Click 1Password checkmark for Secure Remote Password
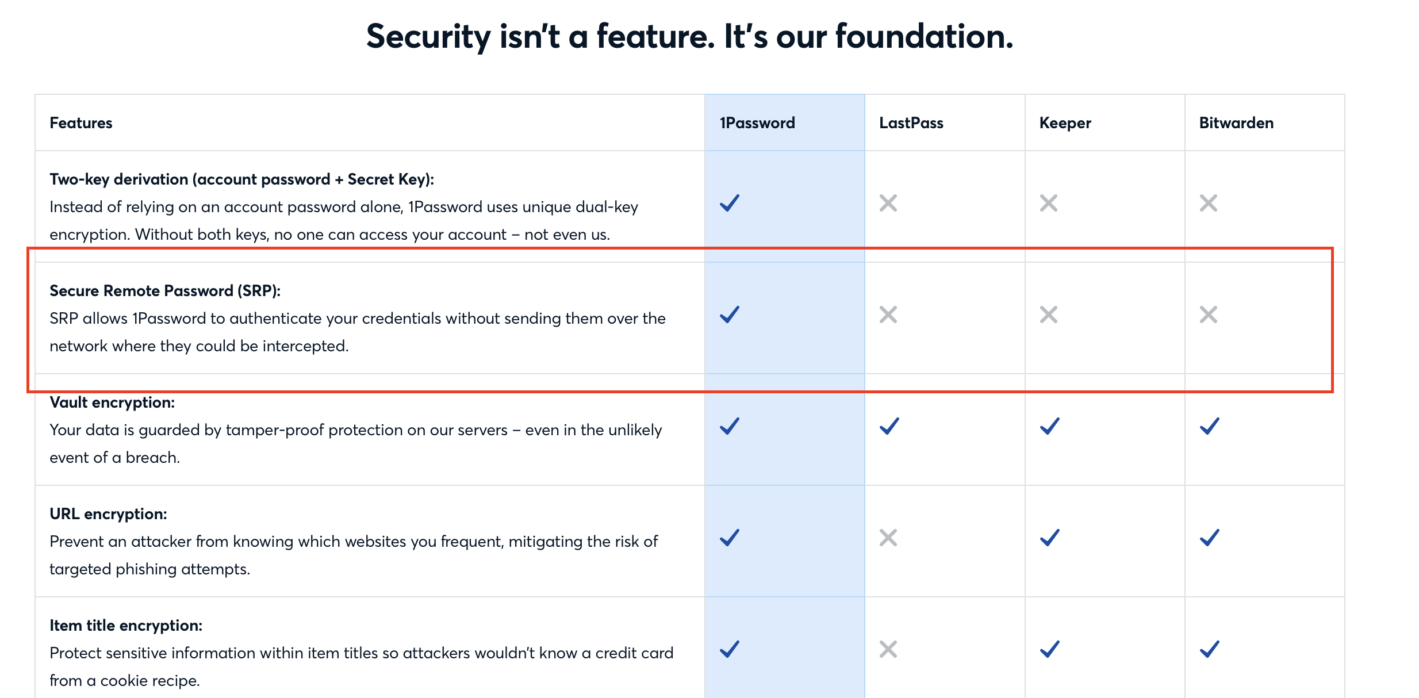 point(730,315)
